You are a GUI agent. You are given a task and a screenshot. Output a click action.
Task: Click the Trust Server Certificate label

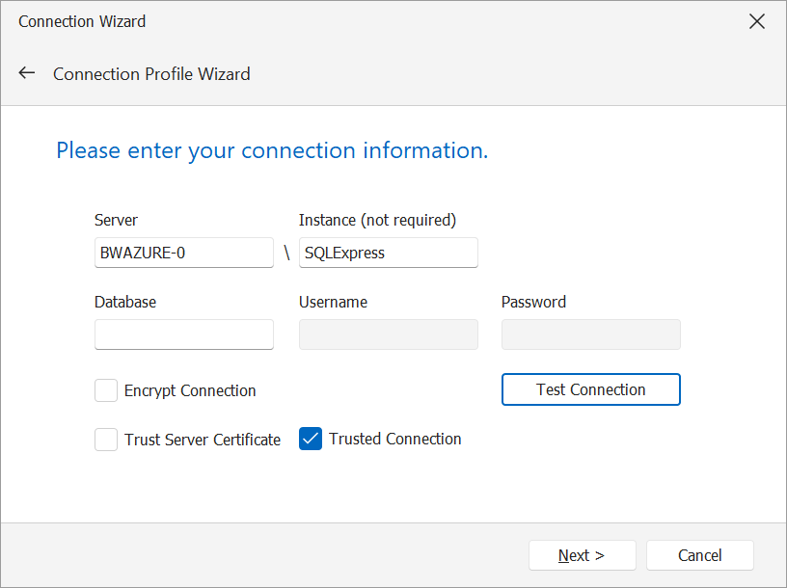(x=203, y=440)
